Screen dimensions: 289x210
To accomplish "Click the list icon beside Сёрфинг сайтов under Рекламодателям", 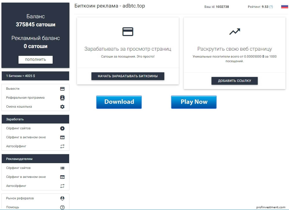I will click(62, 168).
